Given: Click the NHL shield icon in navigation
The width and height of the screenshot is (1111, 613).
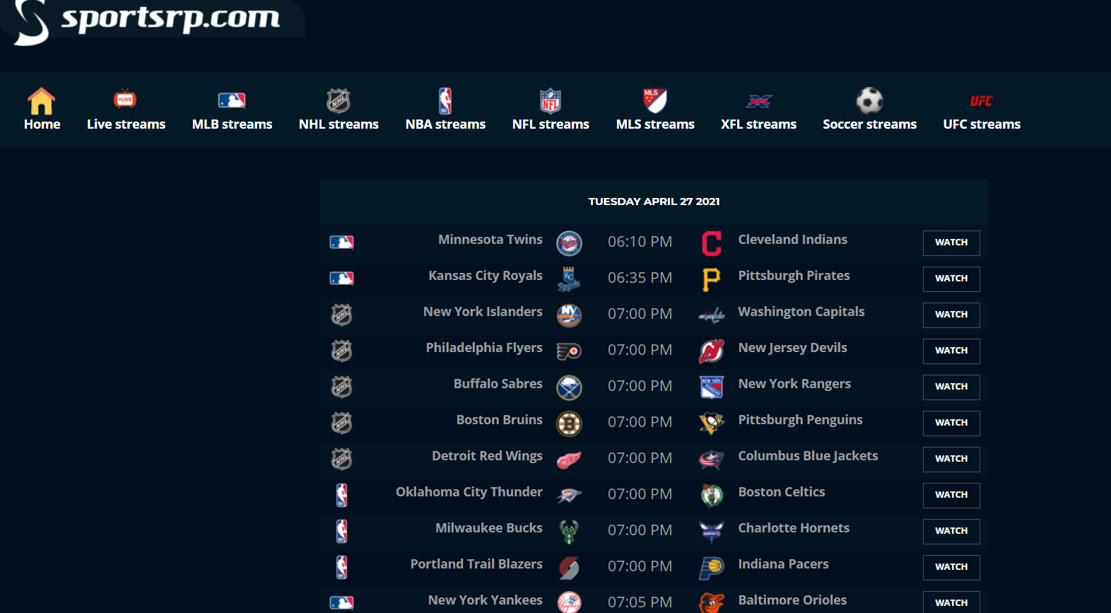Looking at the screenshot, I should (339, 101).
